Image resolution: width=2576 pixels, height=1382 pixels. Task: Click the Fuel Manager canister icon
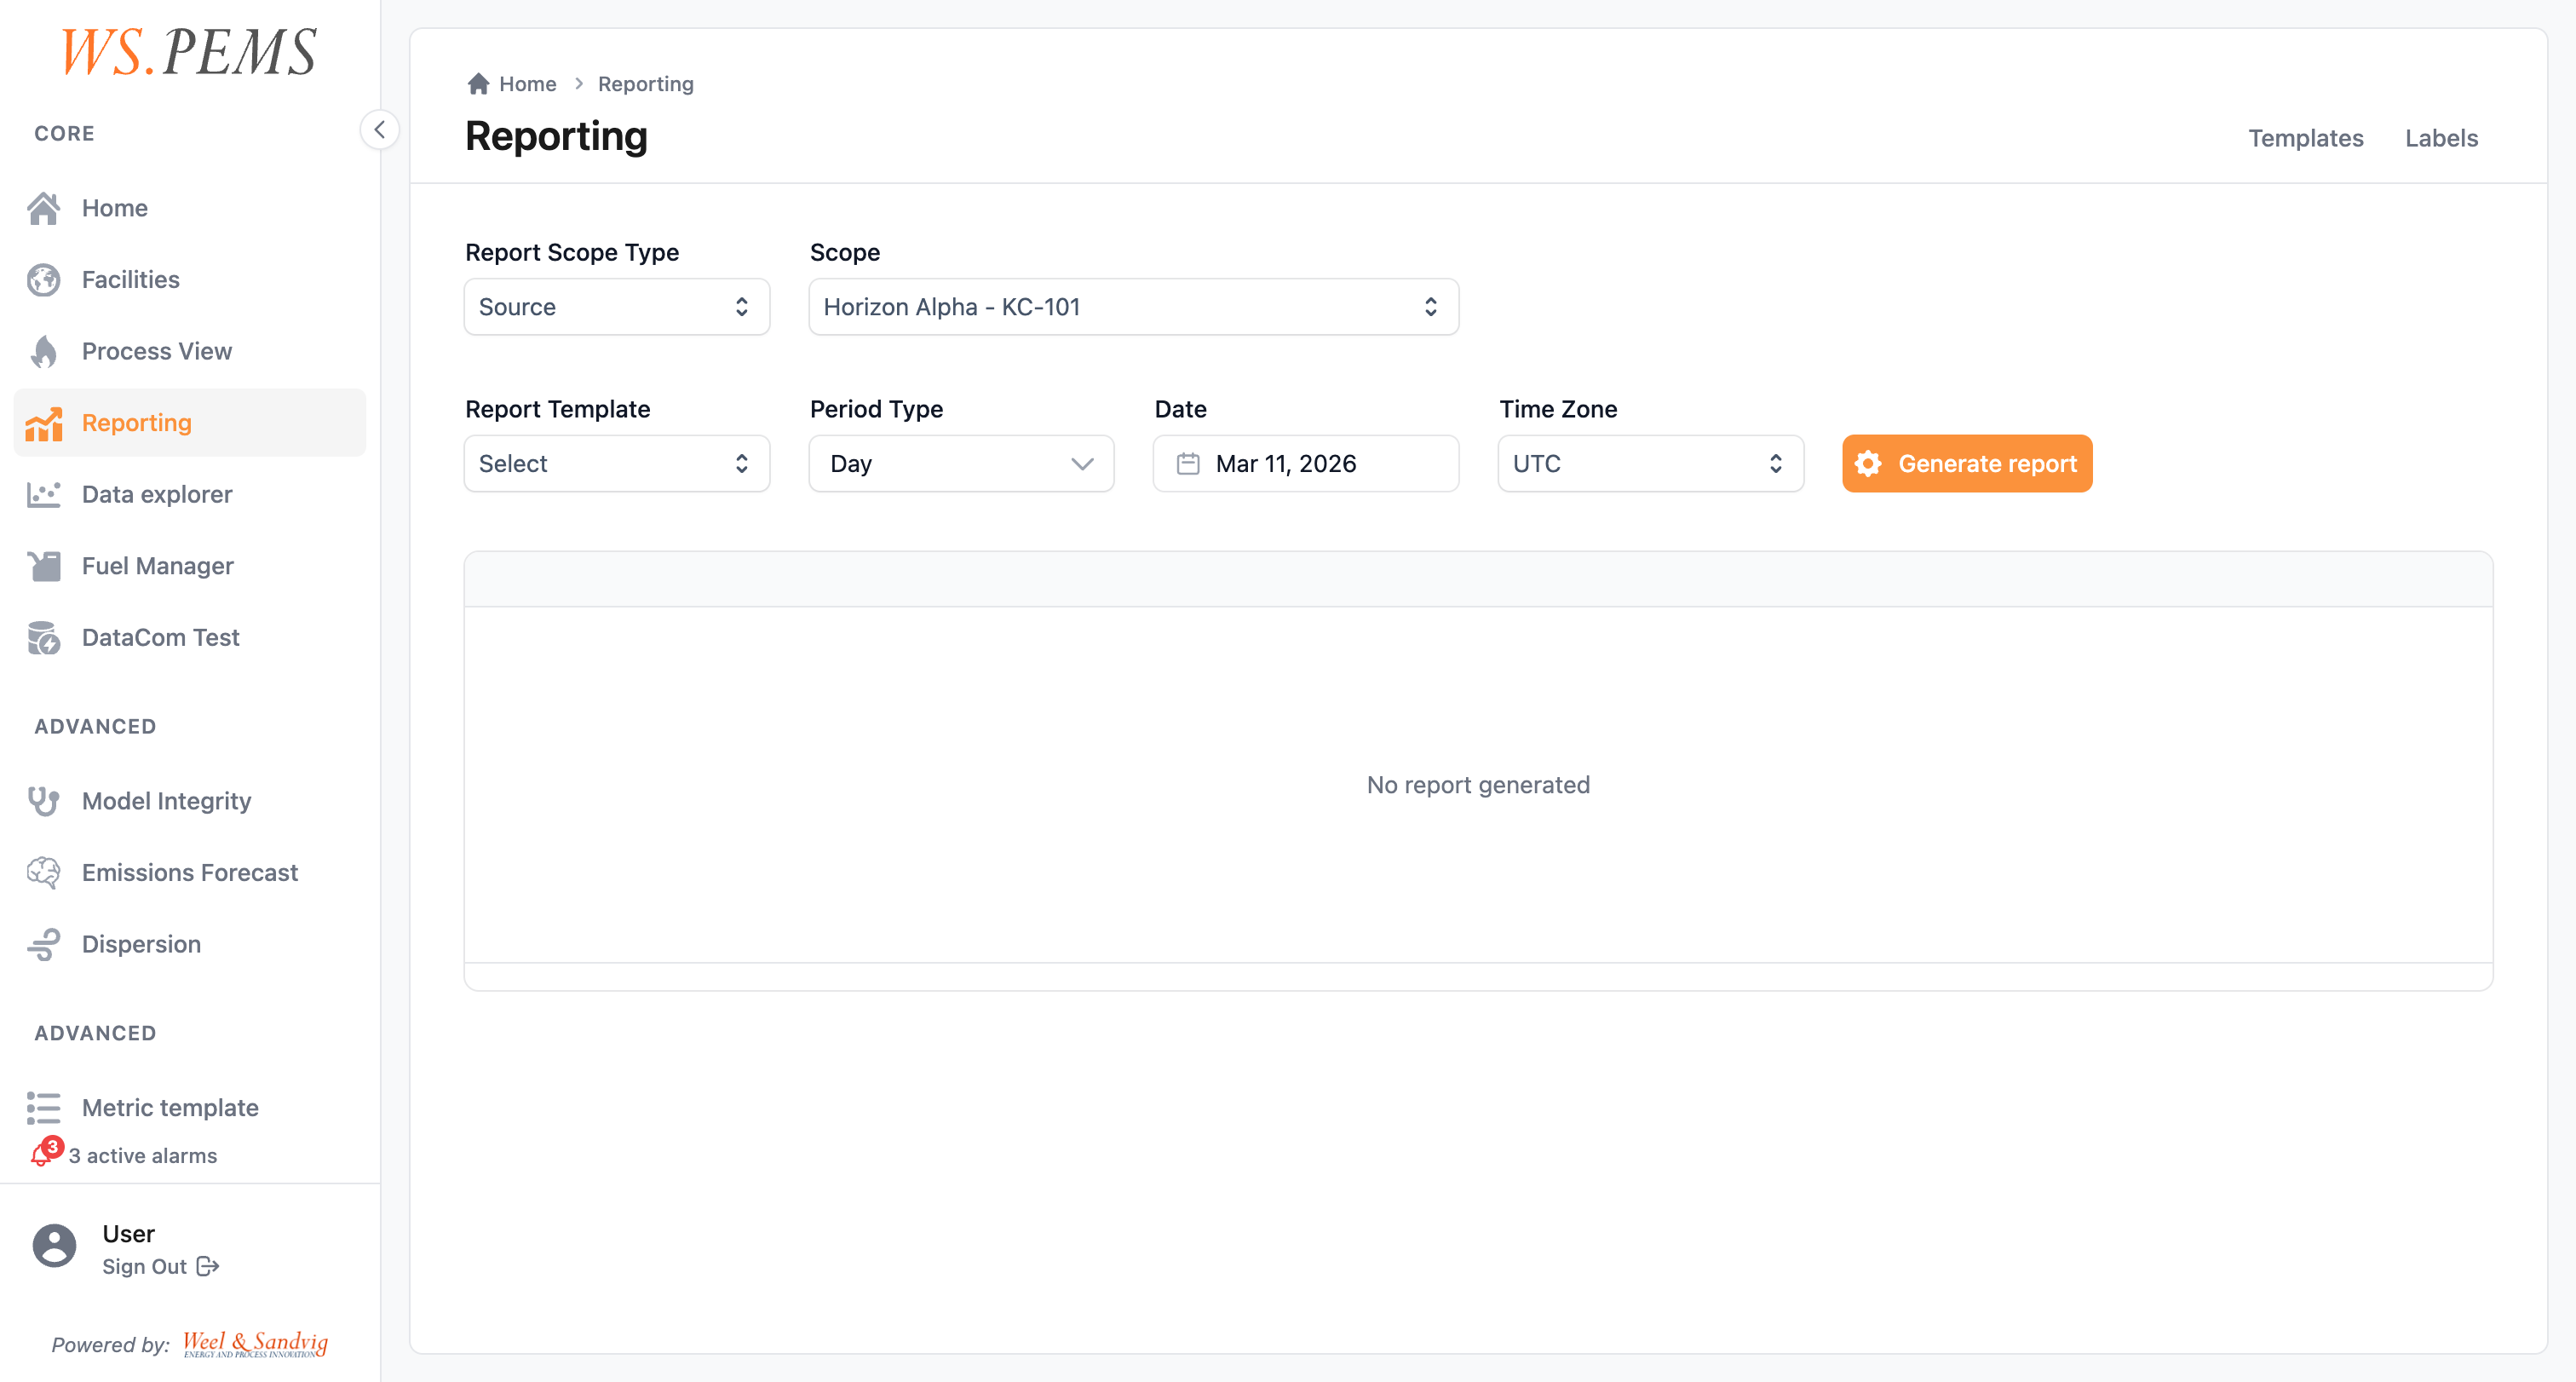44,566
